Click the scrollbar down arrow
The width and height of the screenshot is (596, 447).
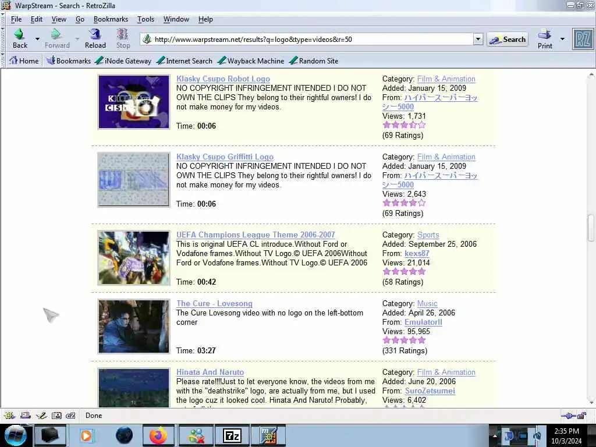591,403
